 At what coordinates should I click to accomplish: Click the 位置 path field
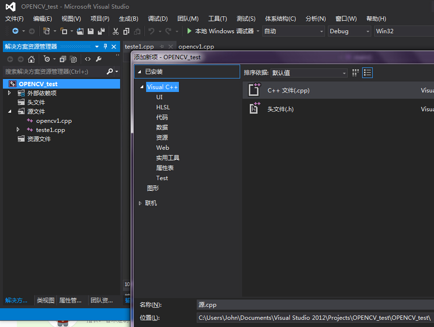[x=315, y=317]
